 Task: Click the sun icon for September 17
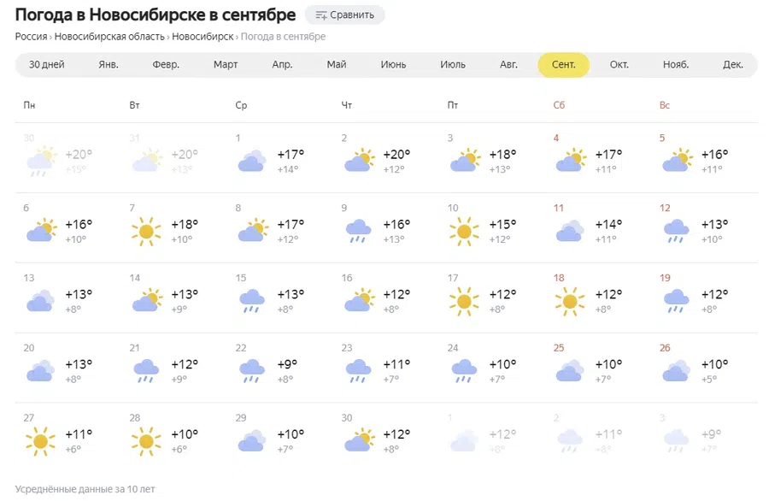point(464,301)
